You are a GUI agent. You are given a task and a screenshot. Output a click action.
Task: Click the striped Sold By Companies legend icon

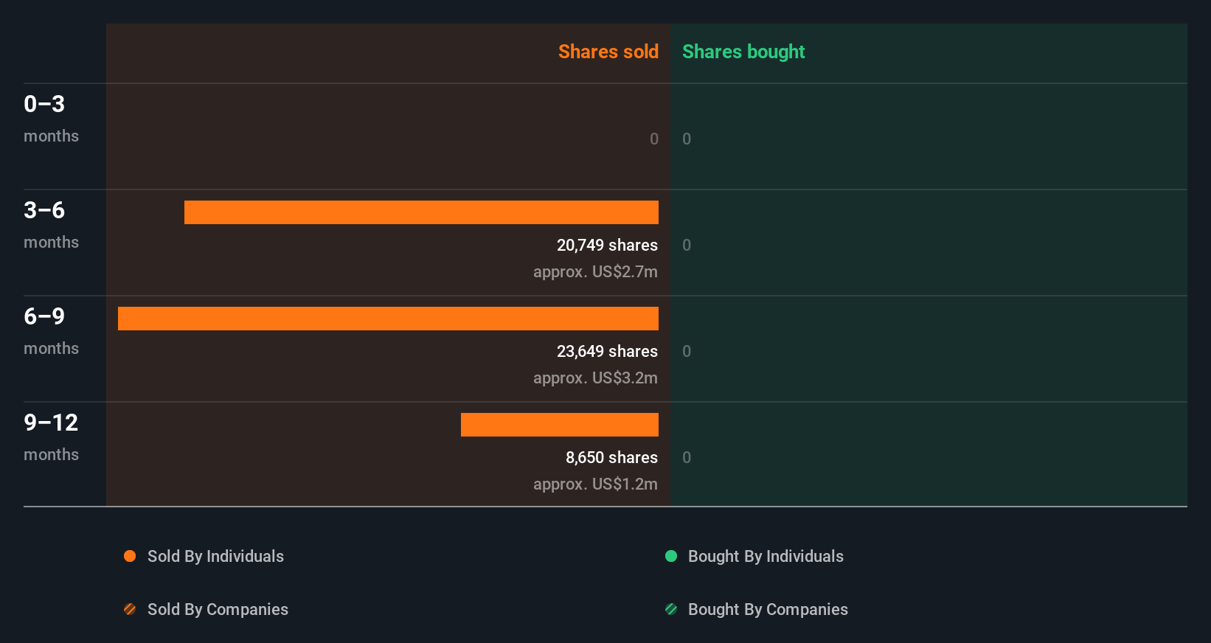click(130, 609)
